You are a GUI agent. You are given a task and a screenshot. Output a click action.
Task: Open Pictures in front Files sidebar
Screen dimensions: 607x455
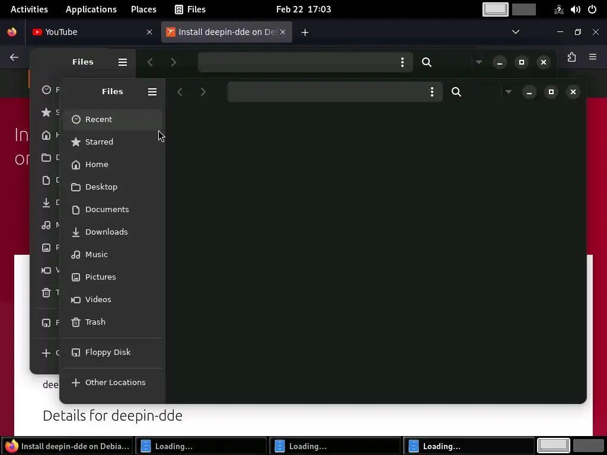tap(112, 277)
